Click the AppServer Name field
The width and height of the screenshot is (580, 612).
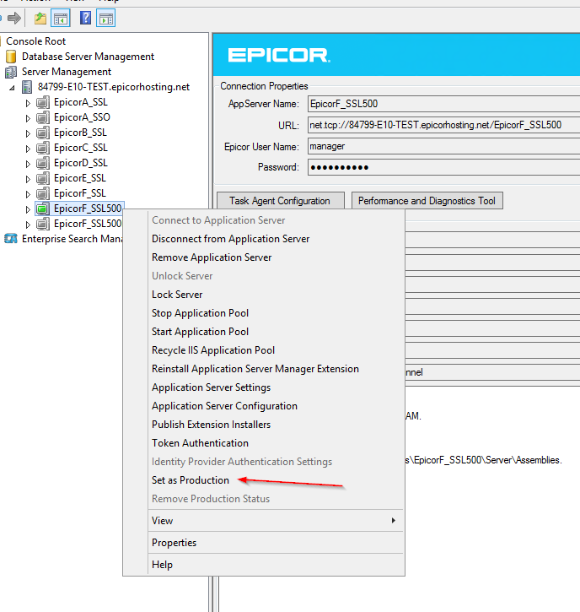tap(443, 104)
